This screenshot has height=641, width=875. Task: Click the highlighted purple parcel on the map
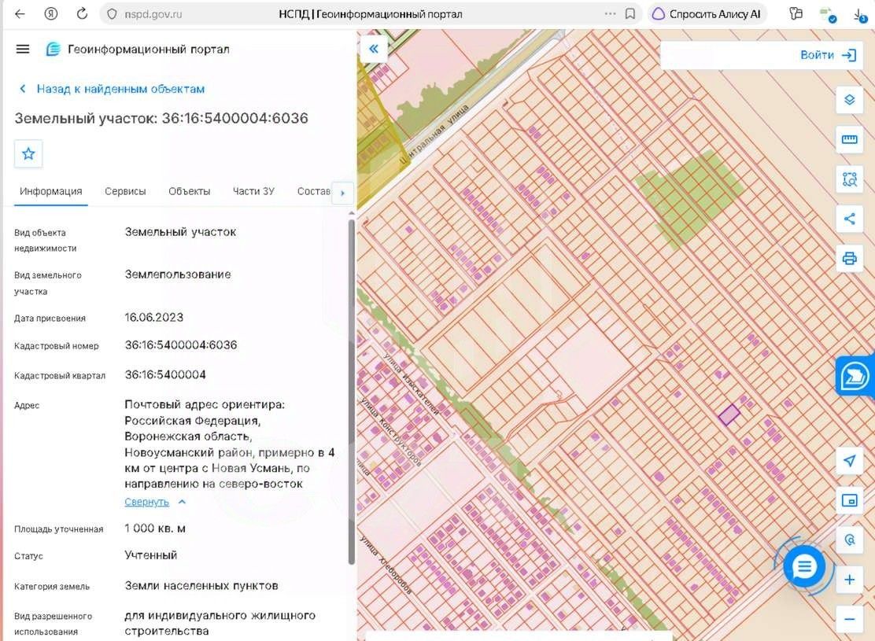click(x=729, y=415)
